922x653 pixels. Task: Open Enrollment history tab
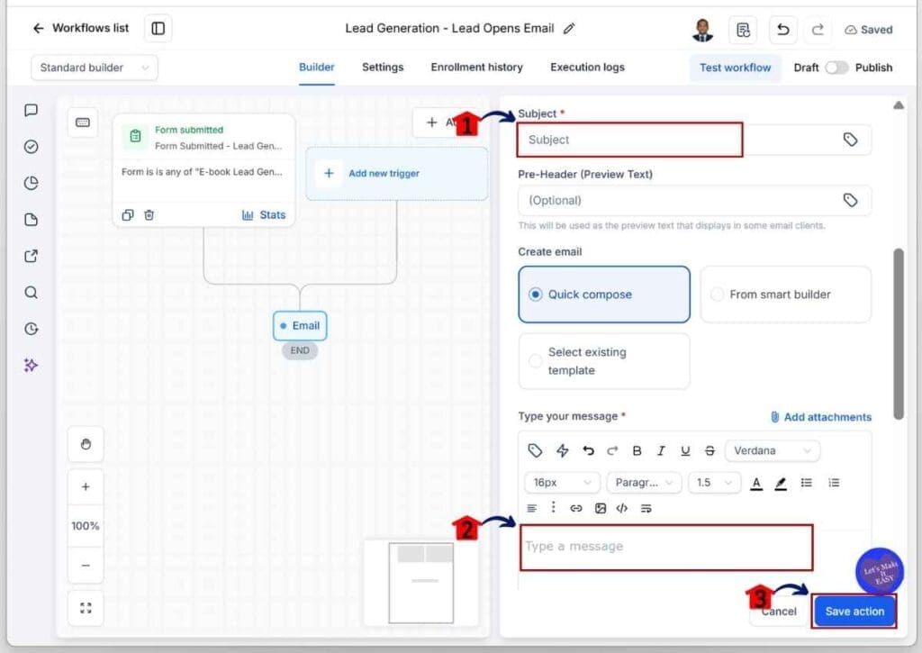[x=477, y=67]
